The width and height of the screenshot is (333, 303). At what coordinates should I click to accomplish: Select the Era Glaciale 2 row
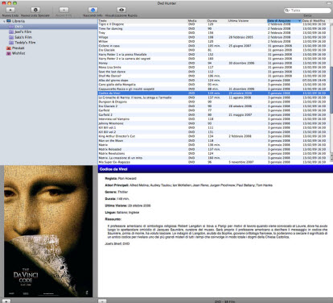[214, 106]
